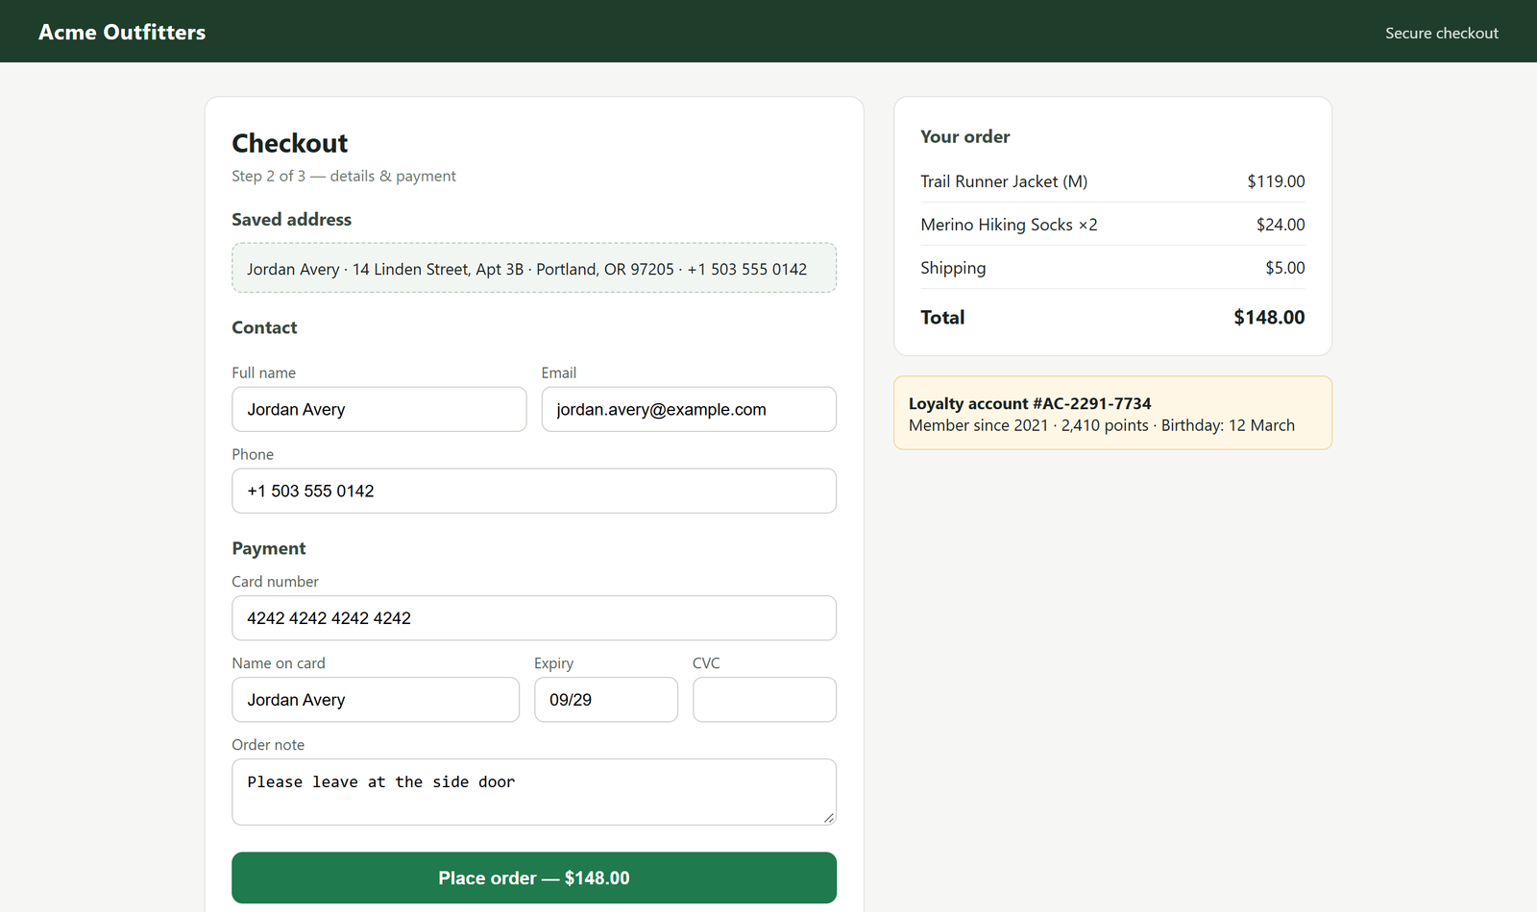Click the Acme Outfitters brand title
This screenshot has width=1537, height=912.
[x=122, y=32]
